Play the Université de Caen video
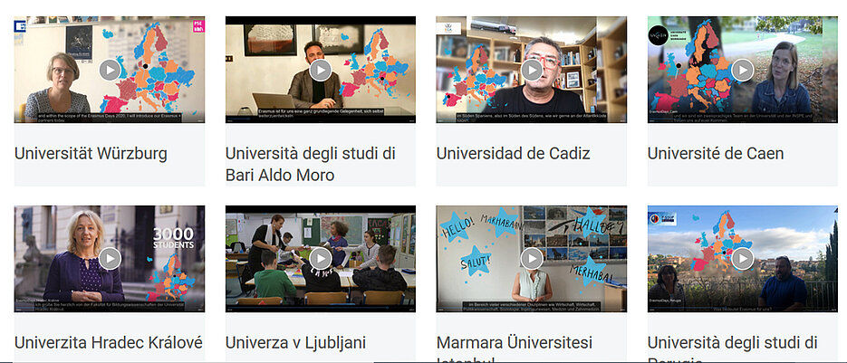The width and height of the screenshot is (847, 363). click(x=743, y=70)
